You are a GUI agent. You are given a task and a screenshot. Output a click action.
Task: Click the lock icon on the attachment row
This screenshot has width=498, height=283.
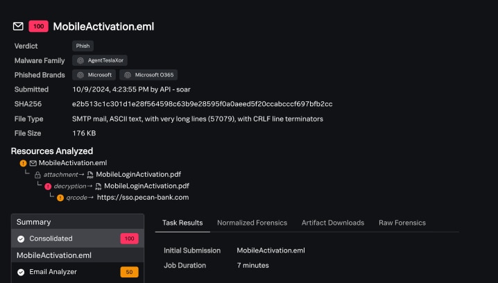pyautogui.click(x=37, y=175)
